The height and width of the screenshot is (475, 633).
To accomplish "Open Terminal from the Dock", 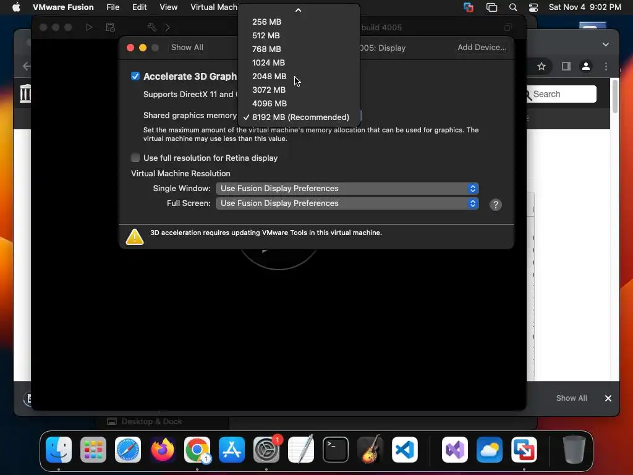I will click(336, 450).
